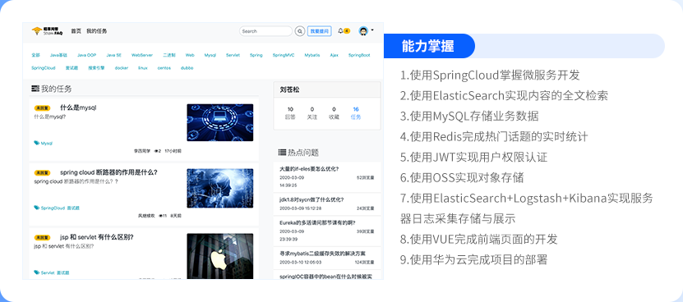Click the 10 回答 stat
Viewport: 683px width, 302px height.
290,112
